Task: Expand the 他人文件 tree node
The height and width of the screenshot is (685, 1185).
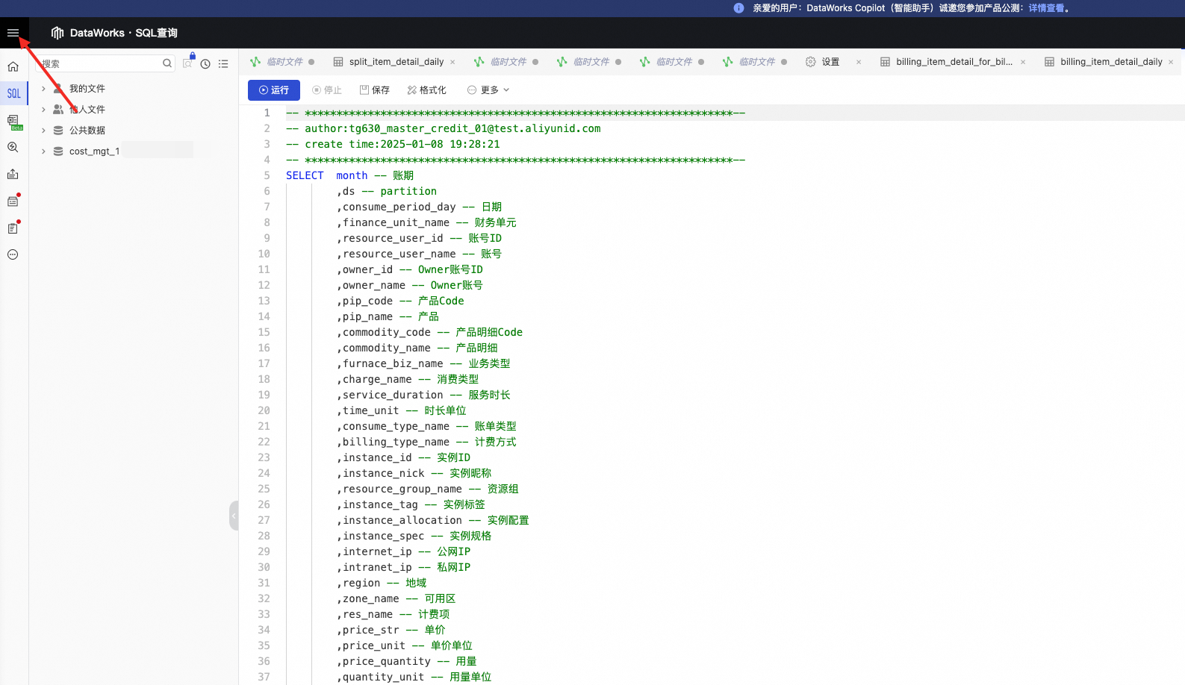Action: 43,110
